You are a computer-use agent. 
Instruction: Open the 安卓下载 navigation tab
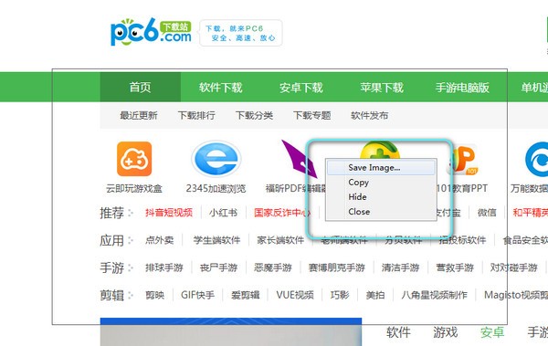pos(300,88)
